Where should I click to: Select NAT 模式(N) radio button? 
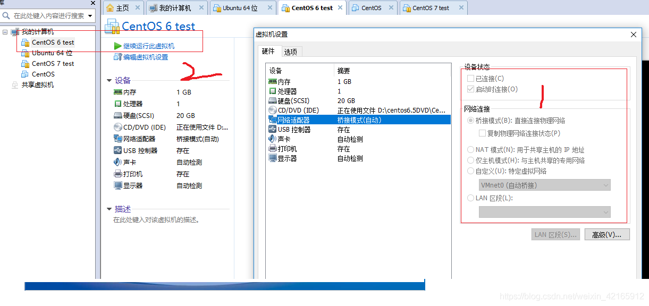pyautogui.click(x=470, y=150)
